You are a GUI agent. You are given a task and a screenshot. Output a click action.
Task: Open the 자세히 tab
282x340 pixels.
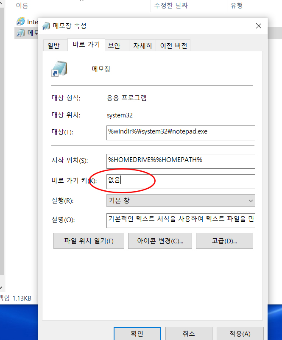click(x=142, y=45)
